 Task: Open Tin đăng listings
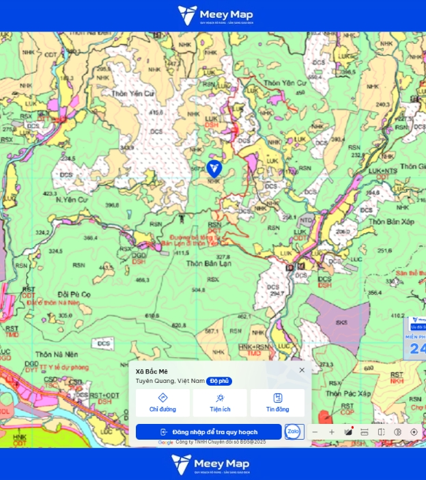277,403
